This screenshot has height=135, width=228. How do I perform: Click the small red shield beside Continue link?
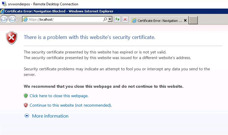pos(26,105)
